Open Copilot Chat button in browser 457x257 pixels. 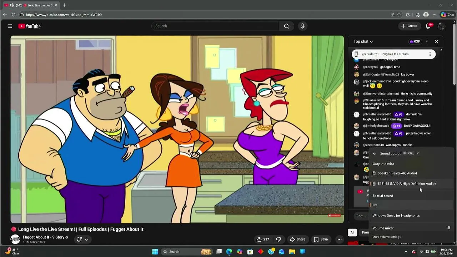(x=447, y=15)
